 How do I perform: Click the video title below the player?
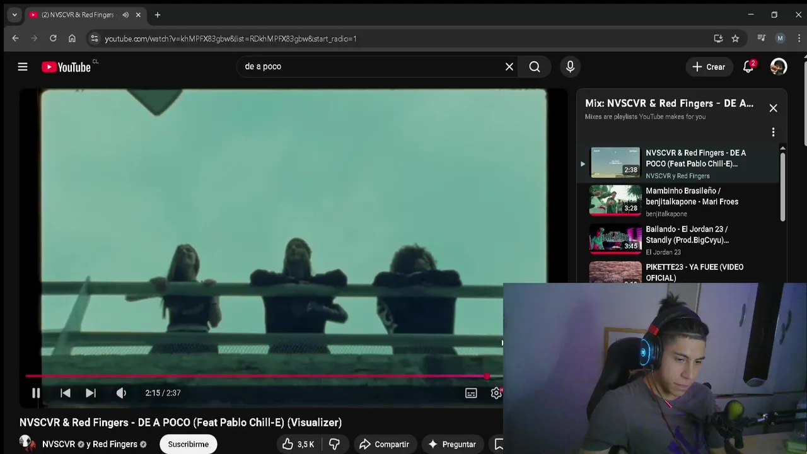click(180, 422)
